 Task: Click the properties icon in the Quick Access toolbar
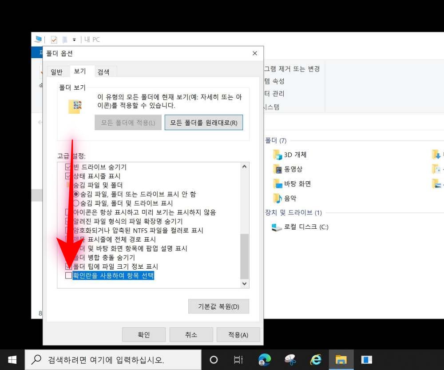coord(53,39)
